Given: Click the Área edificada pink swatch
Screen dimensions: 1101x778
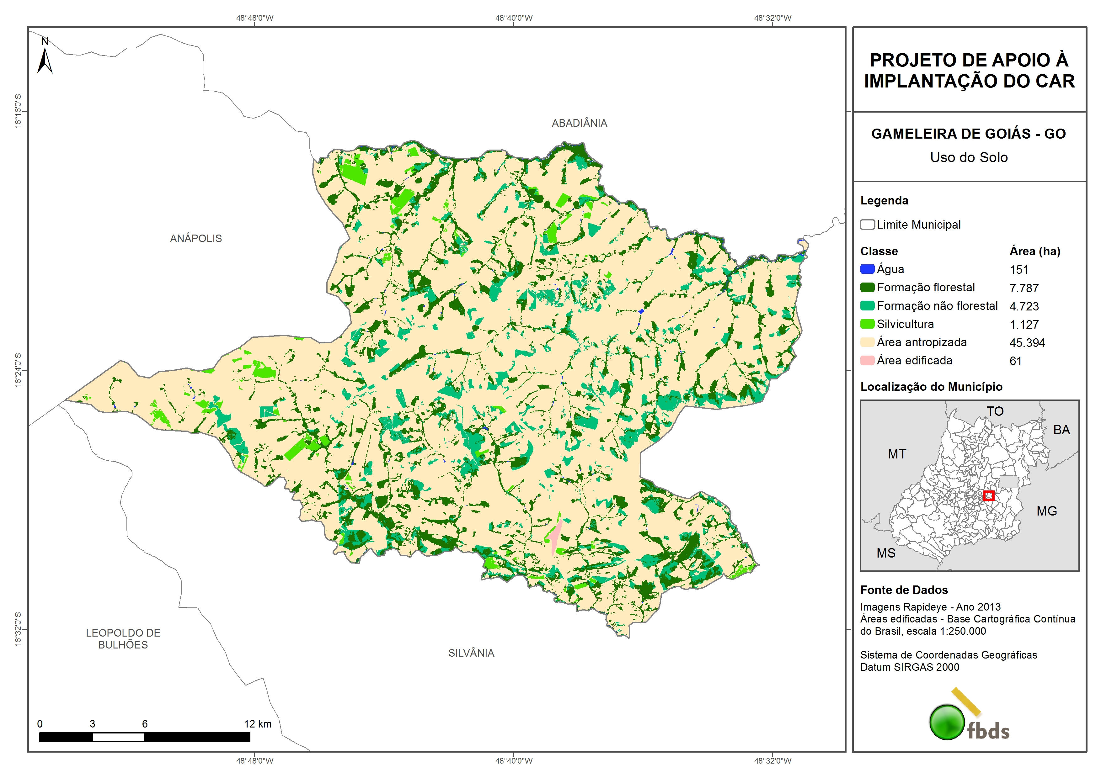Looking at the screenshot, I should 867,361.
